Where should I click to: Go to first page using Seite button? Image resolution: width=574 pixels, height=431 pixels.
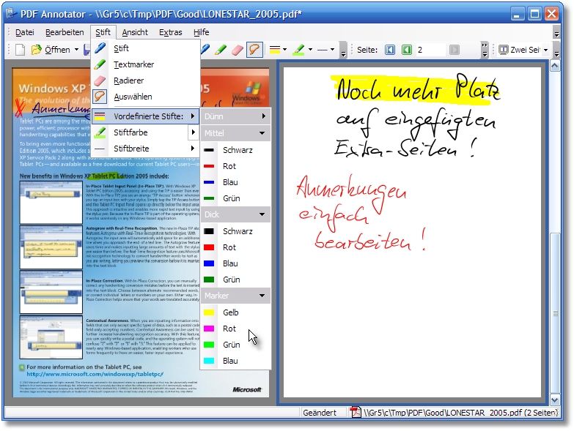(390, 50)
